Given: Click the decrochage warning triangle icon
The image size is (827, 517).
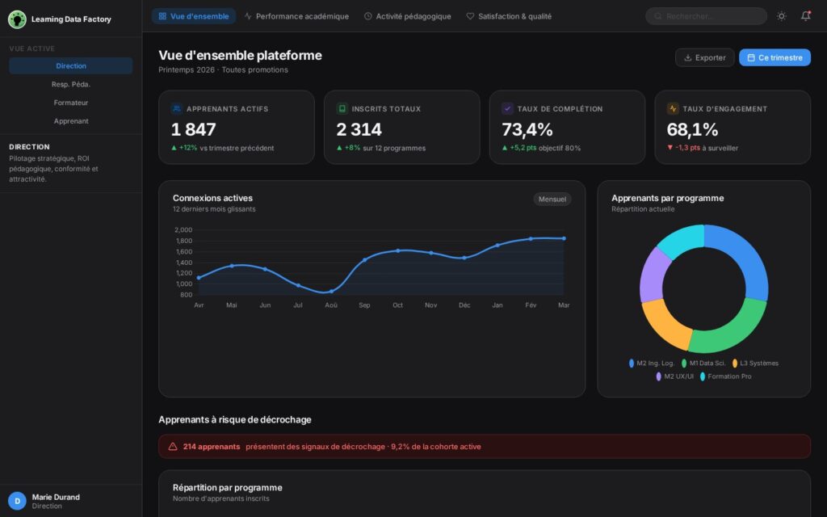Looking at the screenshot, I should click(171, 446).
